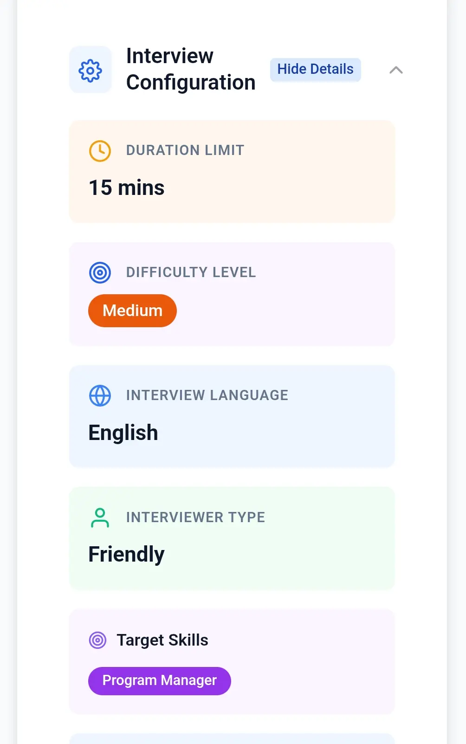Click the partially visible card at the bottom

[232, 738]
